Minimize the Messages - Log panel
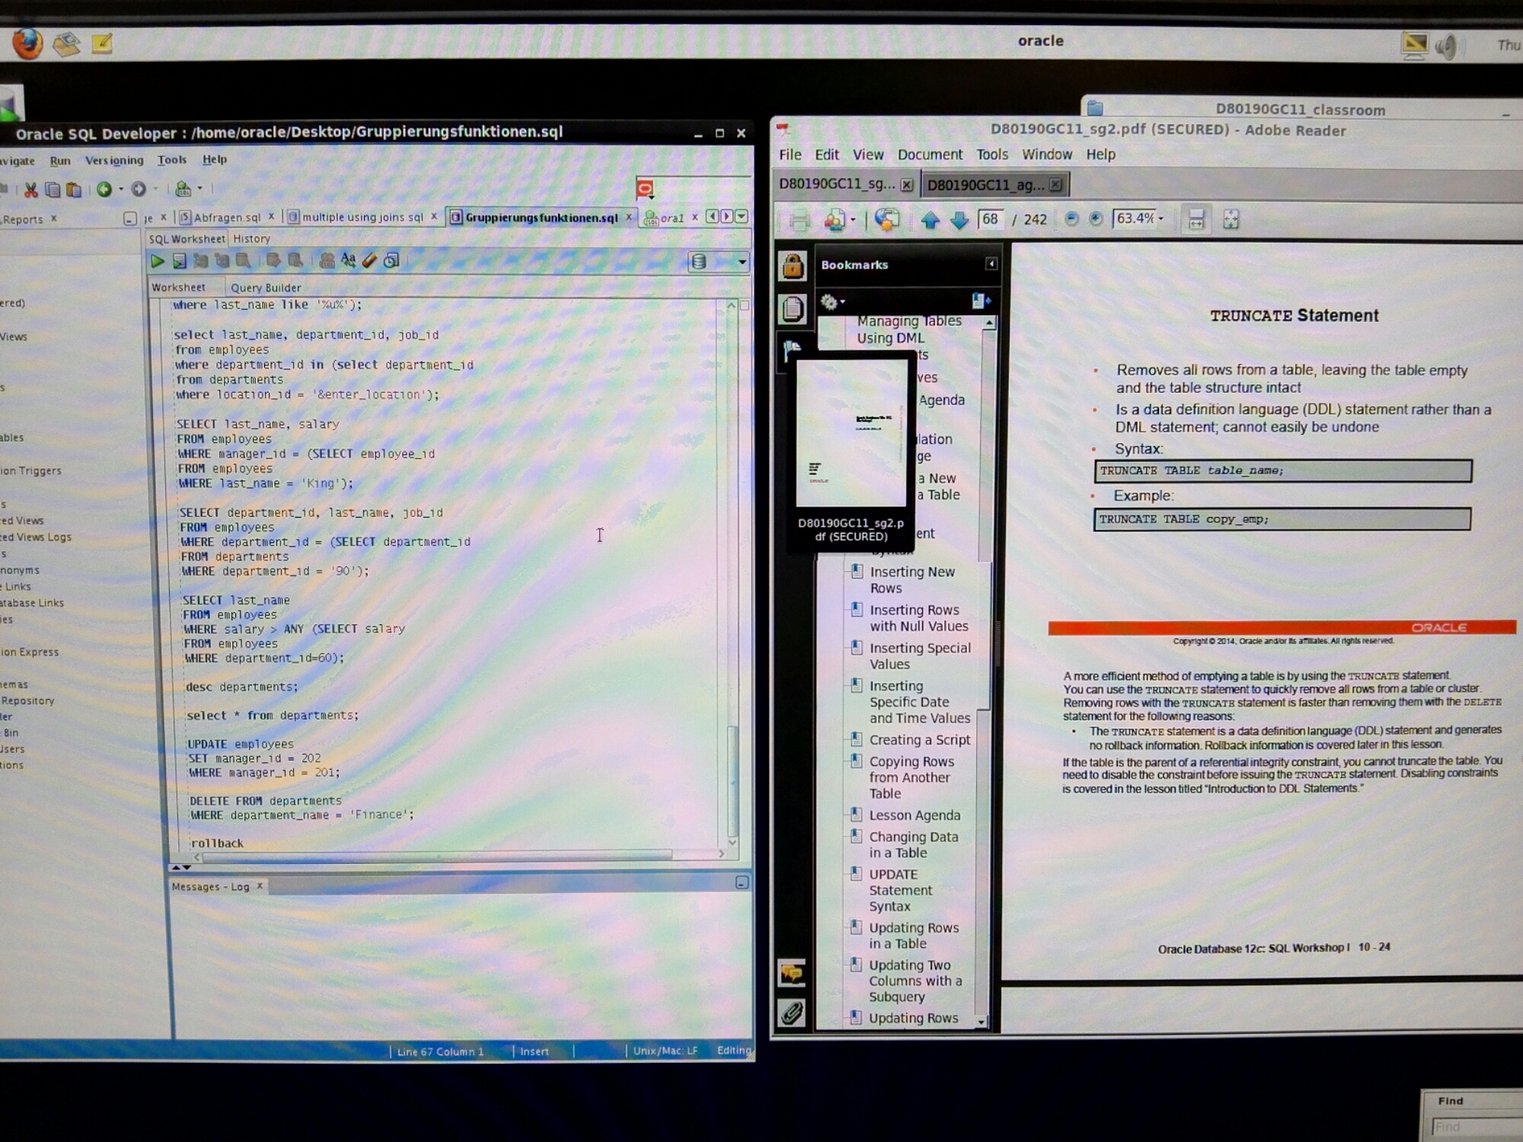Image resolution: width=1523 pixels, height=1142 pixels. click(742, 883)
